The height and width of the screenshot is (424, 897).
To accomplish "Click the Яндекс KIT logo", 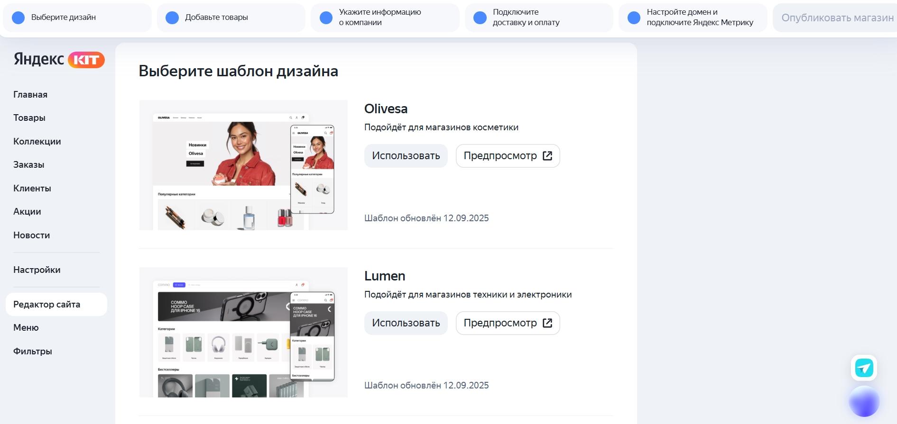I will [x=59, y=59].
